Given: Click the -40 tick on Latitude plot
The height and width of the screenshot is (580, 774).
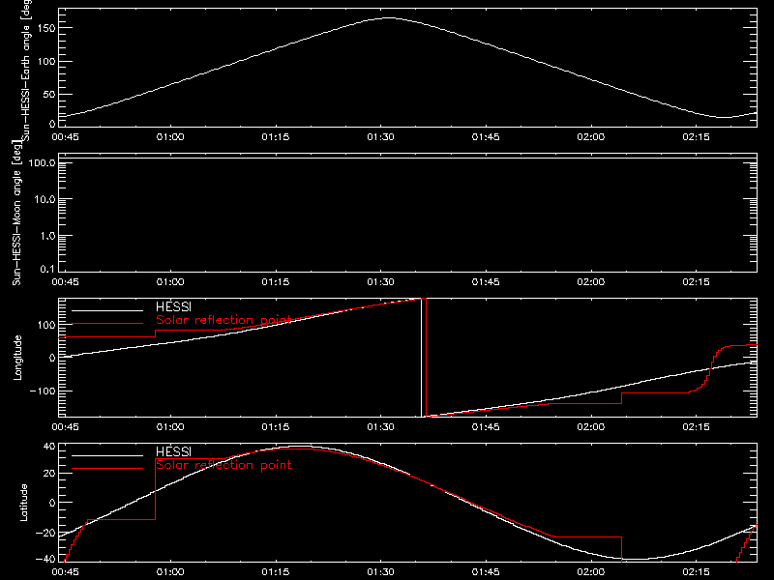Looking at the screenshot, I should tap(45, 560).
